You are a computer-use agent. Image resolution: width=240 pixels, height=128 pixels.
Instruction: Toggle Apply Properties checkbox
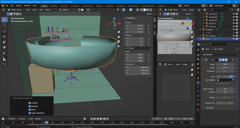(30, 113)
